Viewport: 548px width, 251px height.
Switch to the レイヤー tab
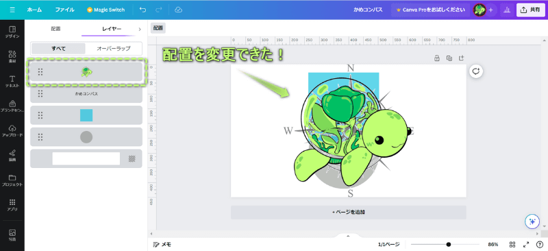pyautogui.click(x=112, y=29)
